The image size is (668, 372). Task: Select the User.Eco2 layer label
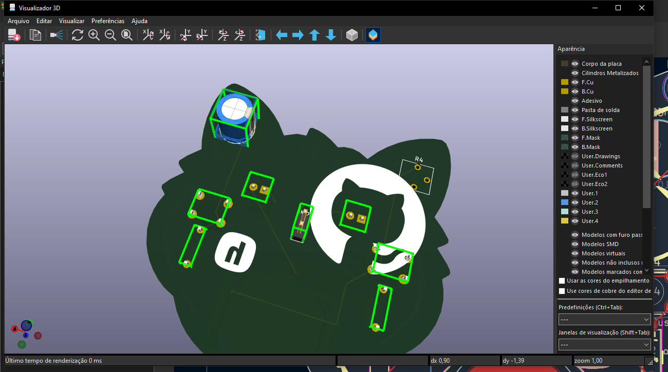(595, 184)
